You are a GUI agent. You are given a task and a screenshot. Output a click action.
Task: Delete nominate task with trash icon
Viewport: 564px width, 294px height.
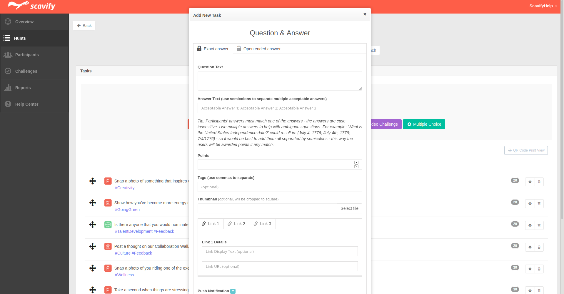pyautogui.click(x=539, y=225)
